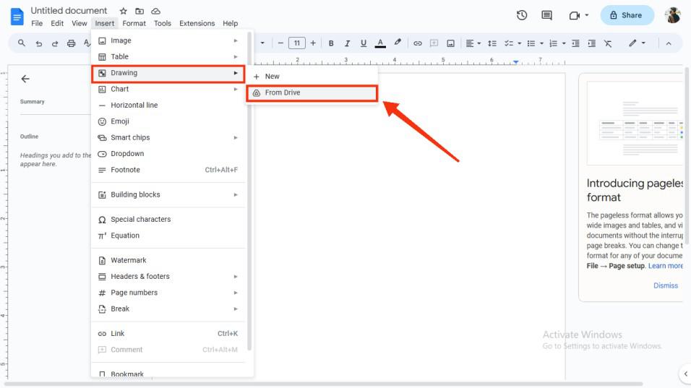691x388 pixels.
Task: Click the increase indent icon
Action: pos(591,43)
